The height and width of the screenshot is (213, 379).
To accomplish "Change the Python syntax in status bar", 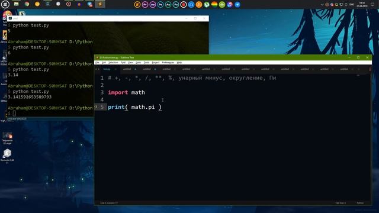I will point(360,203).
